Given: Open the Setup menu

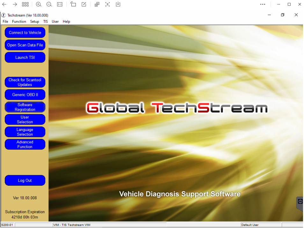Looking at the screenshot, I should 34,22.
